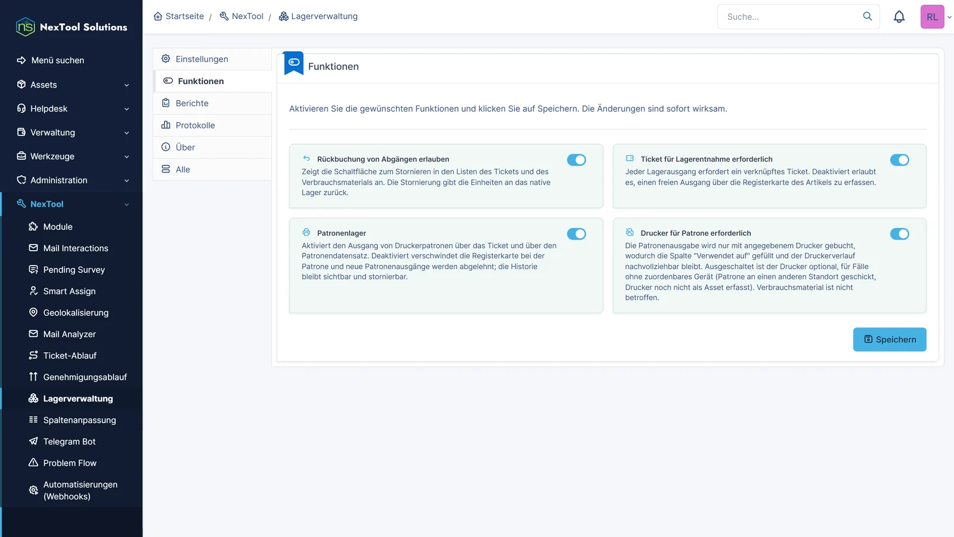Click the search magnifier icon
The width and height of the screenshot is (954, 537).
click(x=868, y=16)
